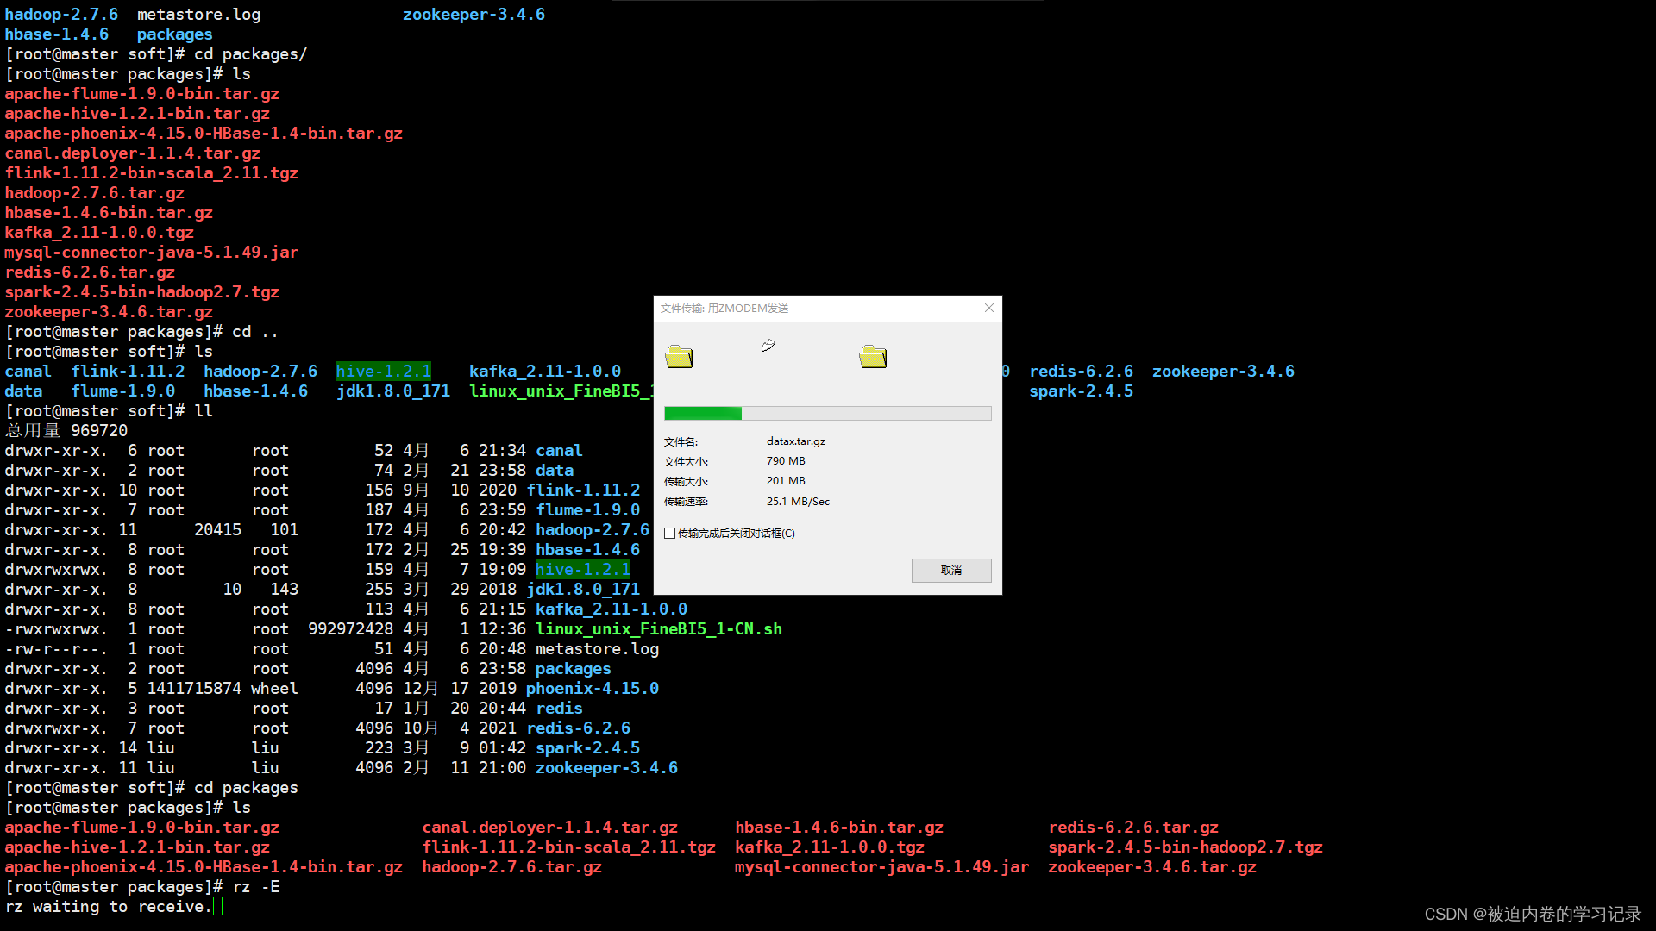Click the 'cd packages/' command near top
Image resolution: width=1656 pixels, height=931 pixels.
click(251, 54)
